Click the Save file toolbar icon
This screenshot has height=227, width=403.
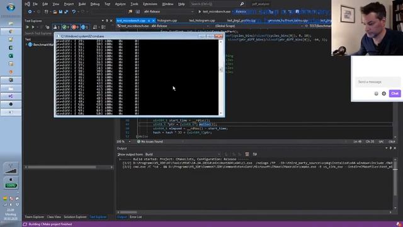60,11
